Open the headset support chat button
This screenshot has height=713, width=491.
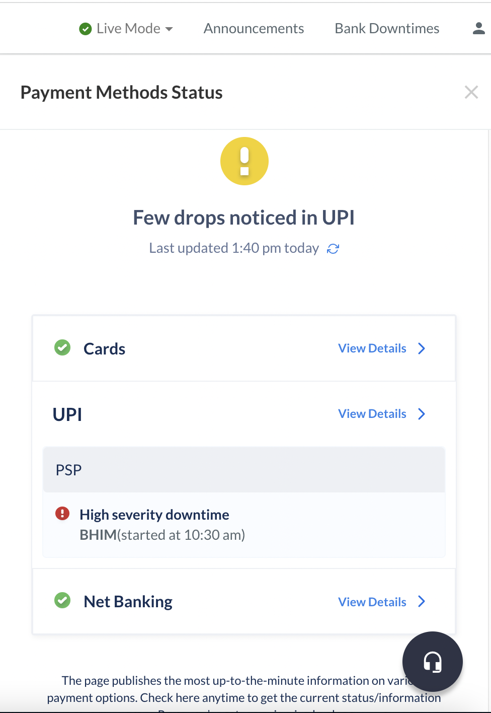[433, 662]
